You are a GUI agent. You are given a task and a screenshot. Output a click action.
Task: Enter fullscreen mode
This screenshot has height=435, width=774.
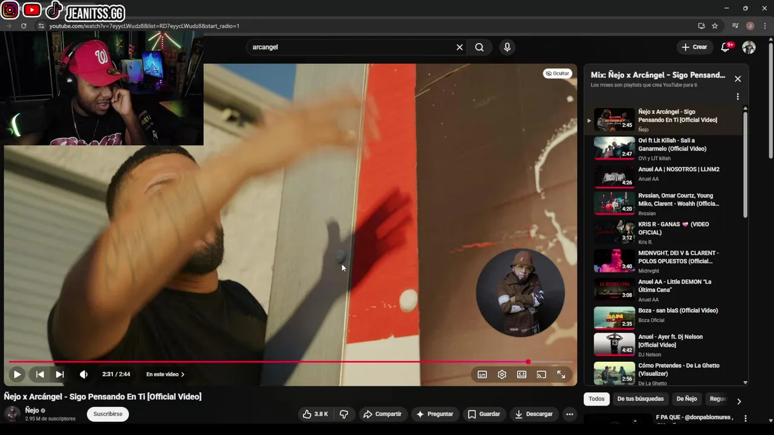561,375
